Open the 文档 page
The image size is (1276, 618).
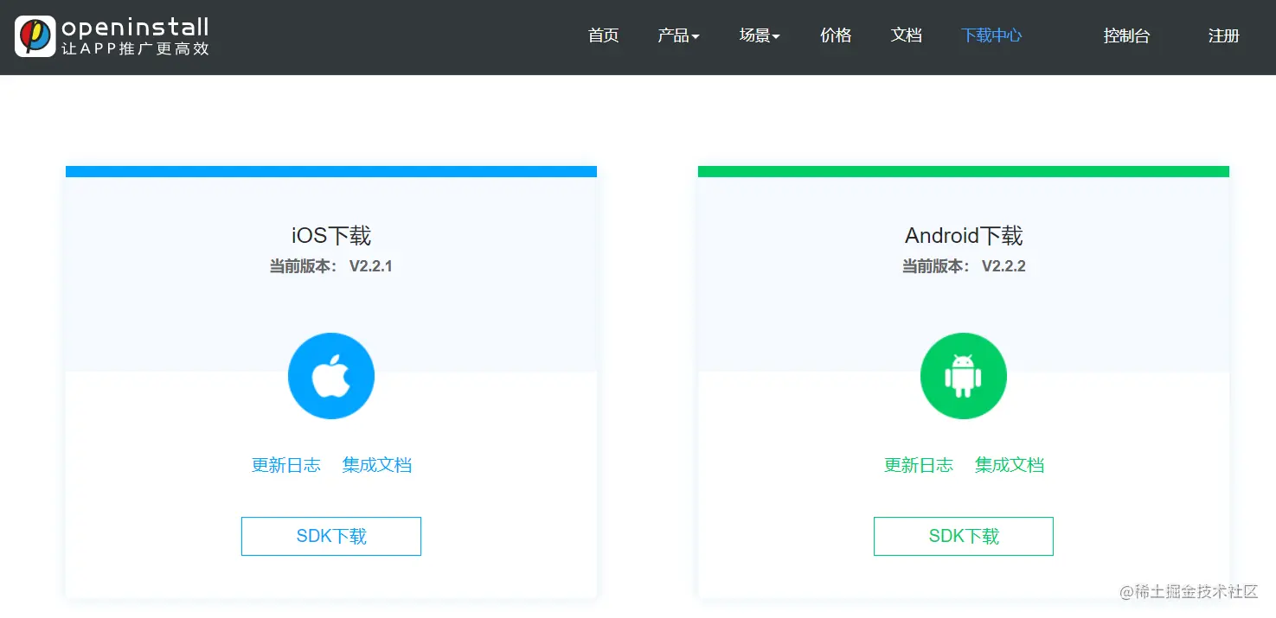pos(907,35)
